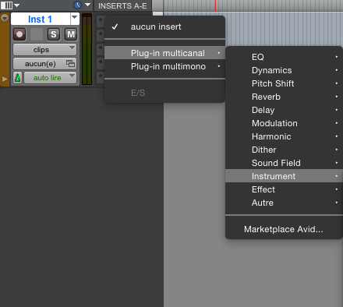
Task: Expand the playlist lanes triangle
Action: (5, 79)
